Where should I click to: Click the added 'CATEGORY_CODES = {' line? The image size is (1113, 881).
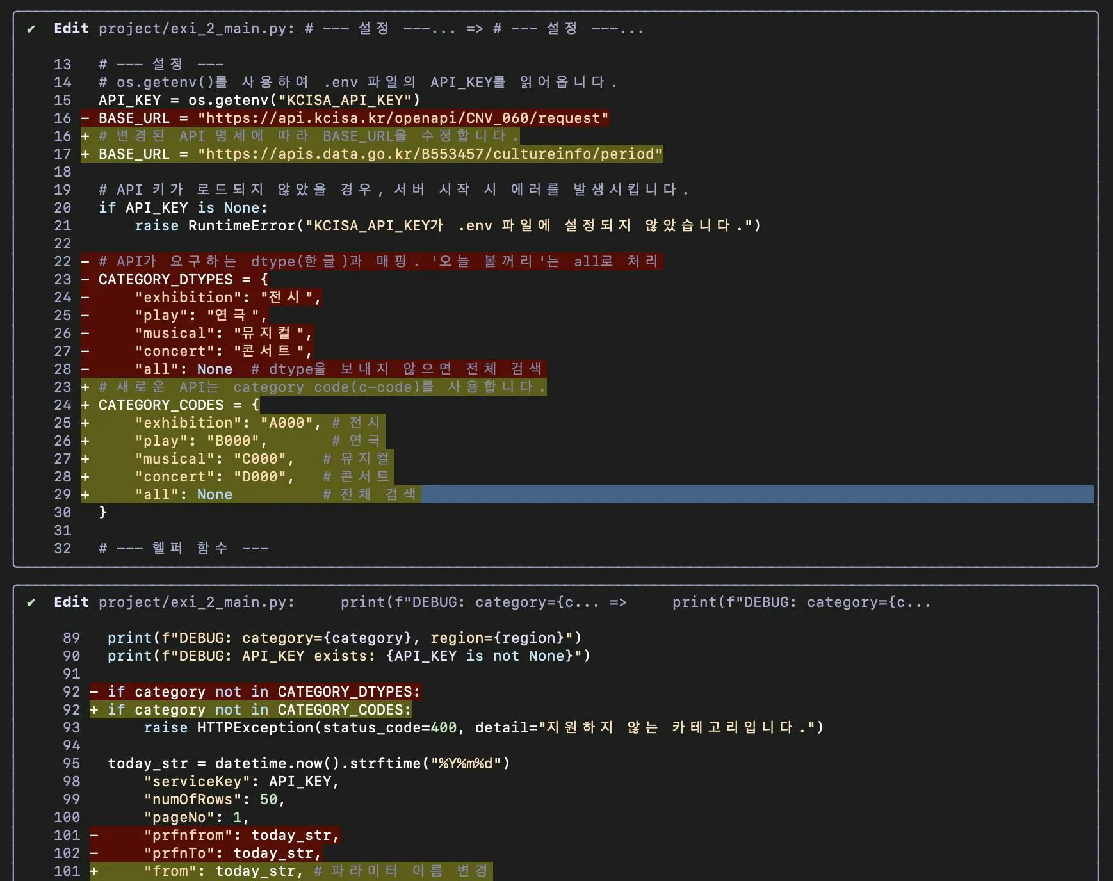(170, 405)
